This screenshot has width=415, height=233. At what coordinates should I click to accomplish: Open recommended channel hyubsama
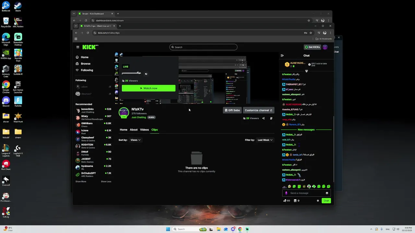(93, 168)
